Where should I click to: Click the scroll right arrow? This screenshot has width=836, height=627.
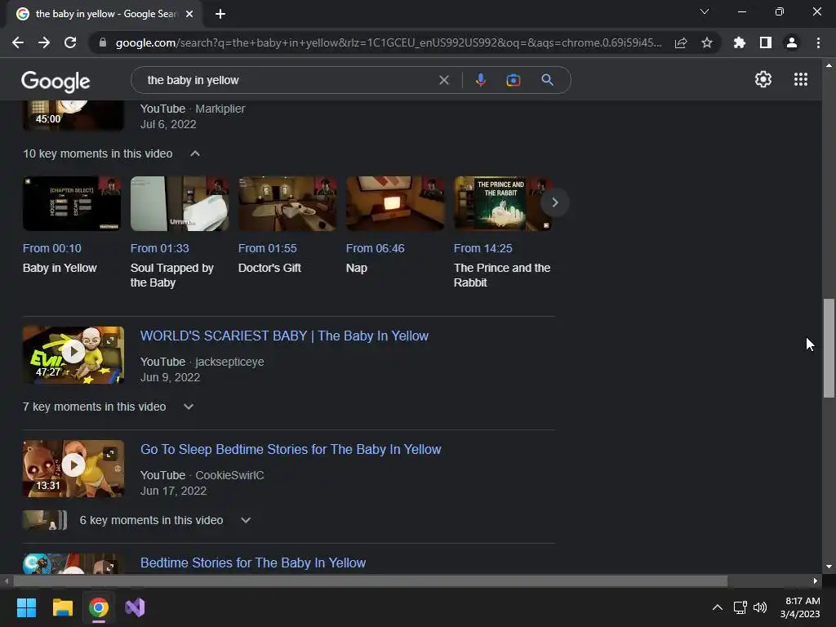click(816, 581)
